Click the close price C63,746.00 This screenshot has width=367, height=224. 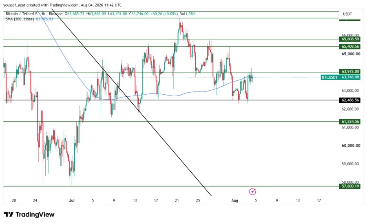139,14
